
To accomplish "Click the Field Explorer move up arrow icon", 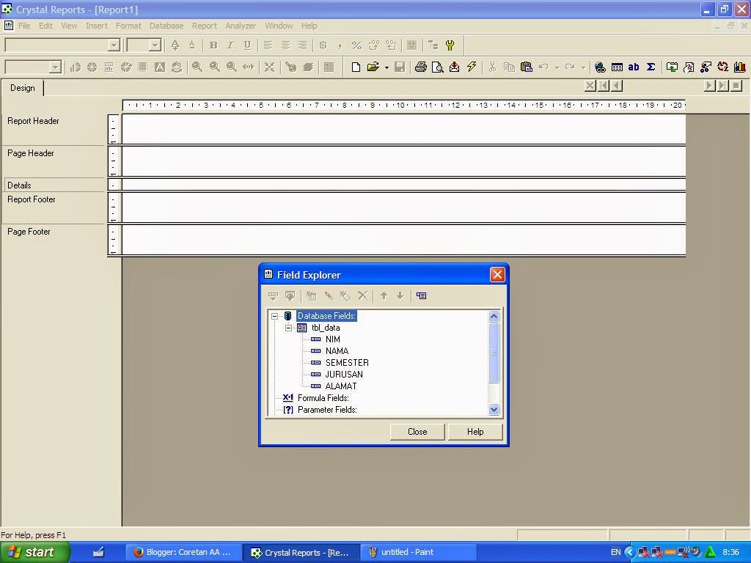I will click(384, 296).
